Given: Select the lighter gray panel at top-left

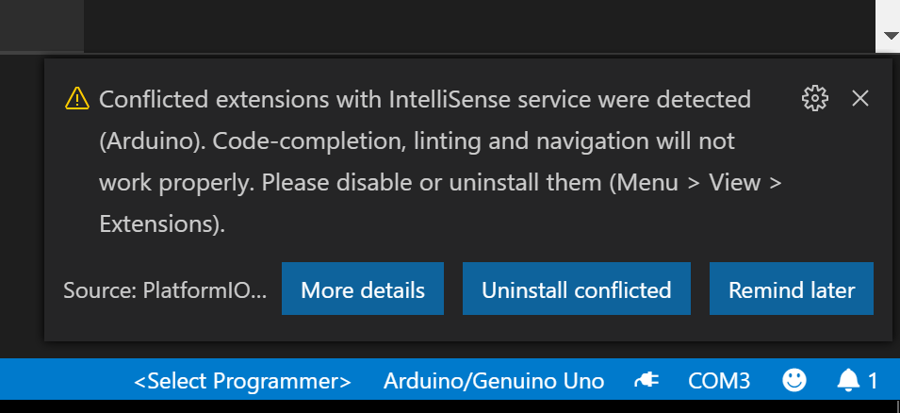Looking at the screenshot, I should coord(41,25).
